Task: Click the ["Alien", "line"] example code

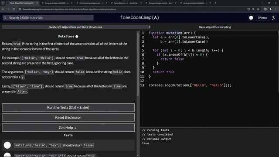Action: pos(27,86)
